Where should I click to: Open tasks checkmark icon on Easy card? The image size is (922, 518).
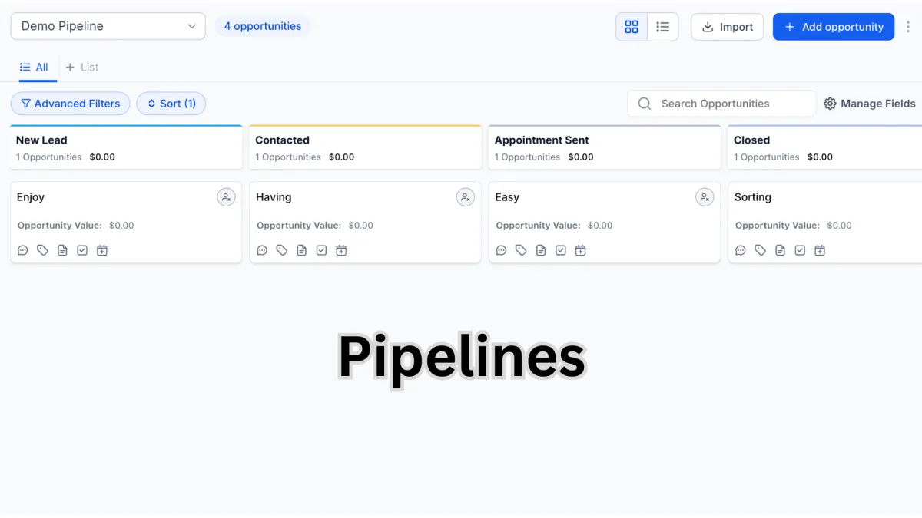point(561,250)
